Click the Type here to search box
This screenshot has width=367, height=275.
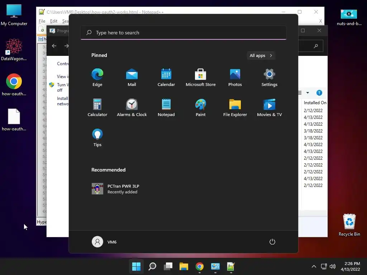pos(183,33)
